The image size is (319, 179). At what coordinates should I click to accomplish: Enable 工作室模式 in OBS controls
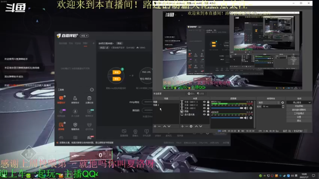[299, 113]
